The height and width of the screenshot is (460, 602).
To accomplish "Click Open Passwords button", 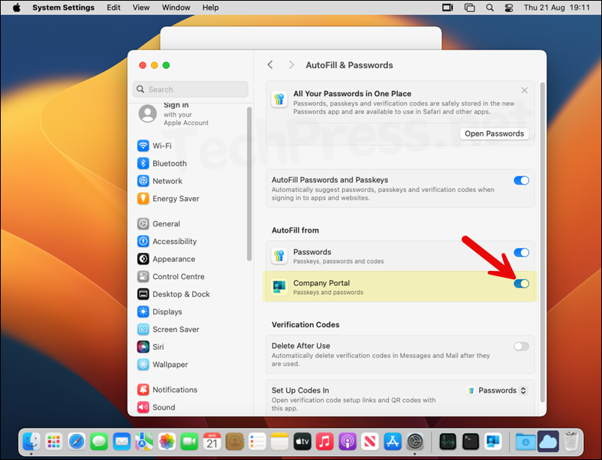I will 494,134.
